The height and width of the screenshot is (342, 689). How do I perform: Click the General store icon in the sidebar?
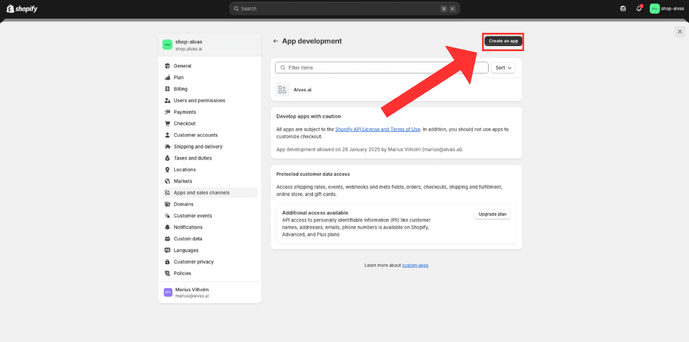tap(167, 66)
